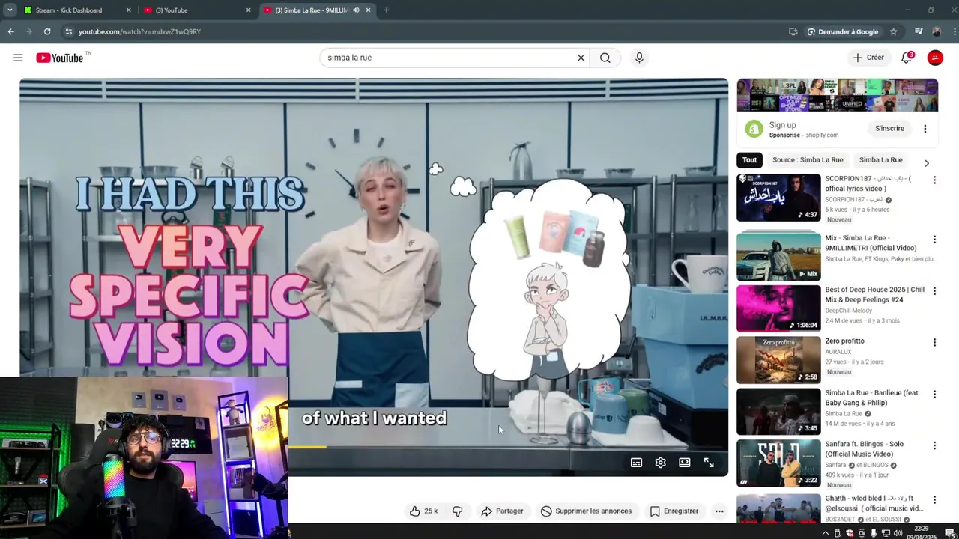
Task: Open SCORPION187 video thumbnail
Action: (x=778, y=198)
